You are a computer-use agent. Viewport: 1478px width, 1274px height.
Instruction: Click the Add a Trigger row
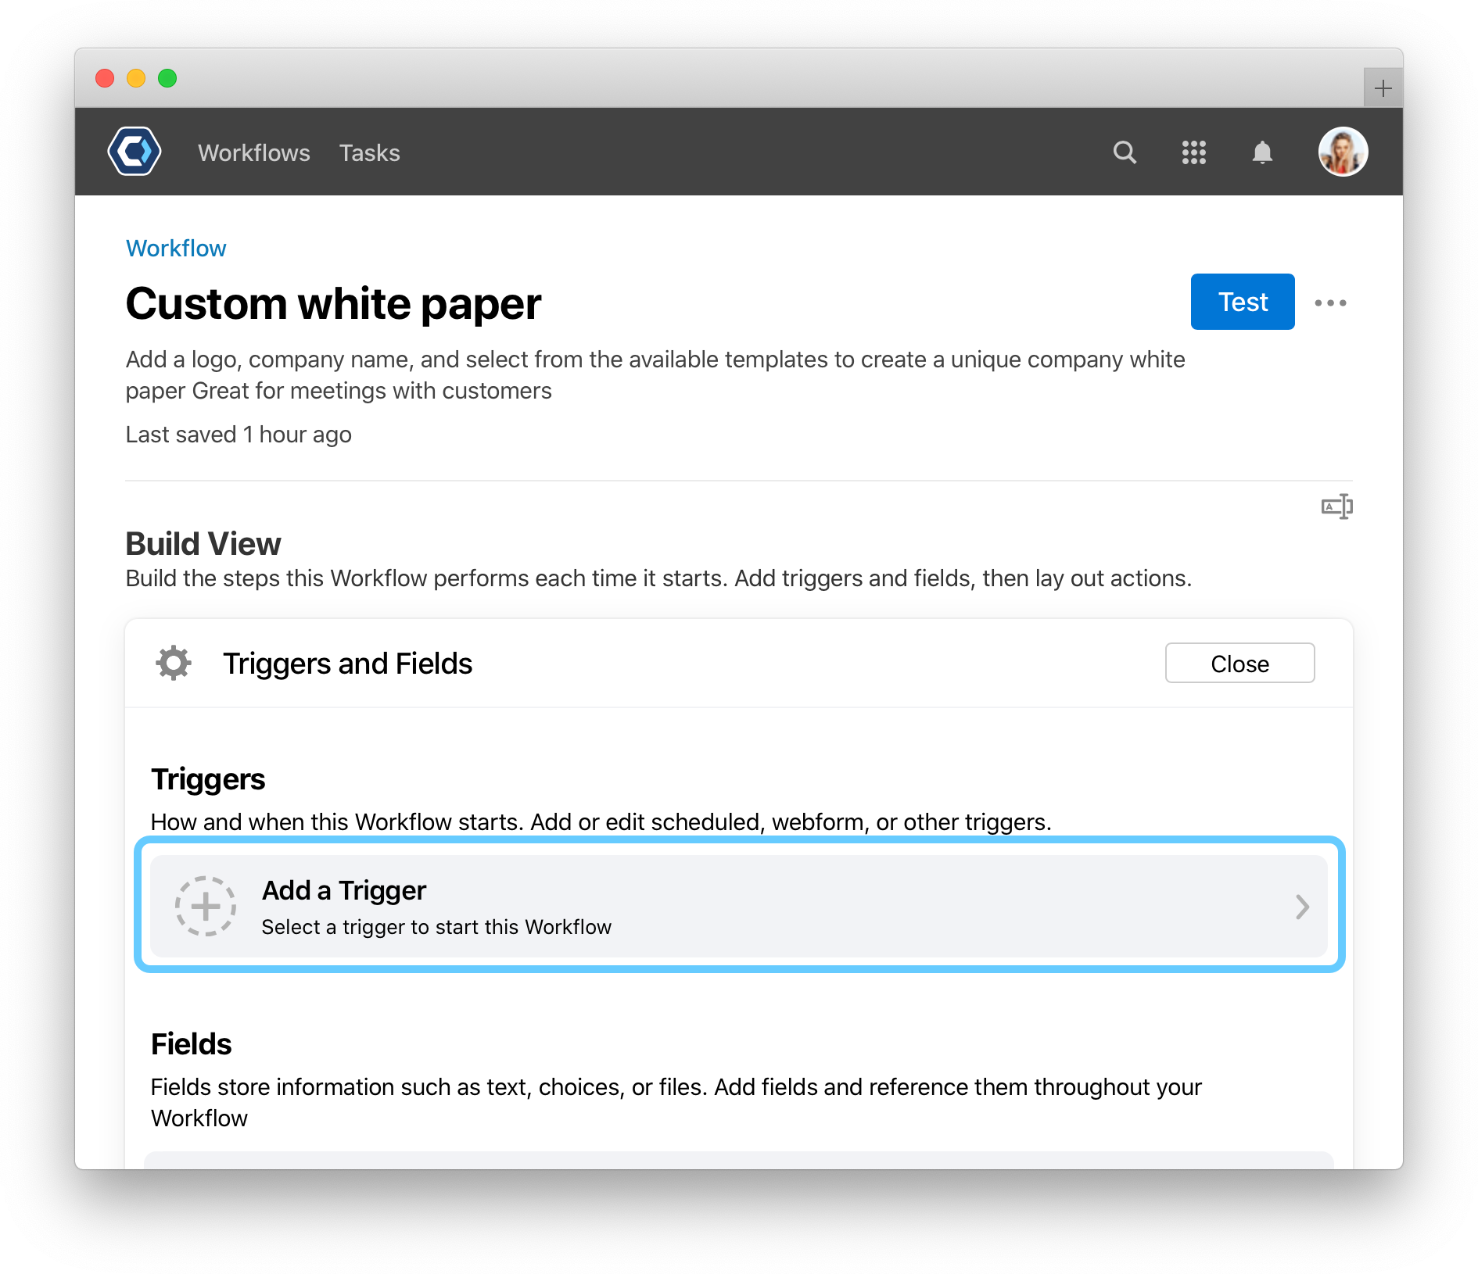tap(739, 906)
